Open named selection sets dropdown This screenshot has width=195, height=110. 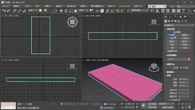[140, 10]
